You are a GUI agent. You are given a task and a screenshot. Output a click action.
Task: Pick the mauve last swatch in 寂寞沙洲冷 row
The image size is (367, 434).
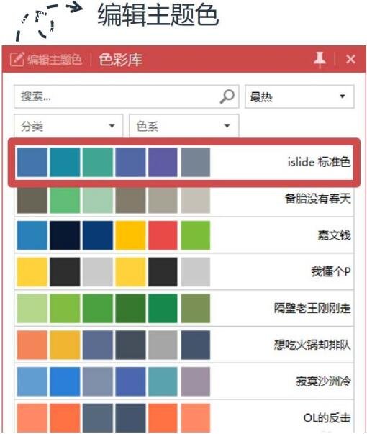tap(196, 381)
